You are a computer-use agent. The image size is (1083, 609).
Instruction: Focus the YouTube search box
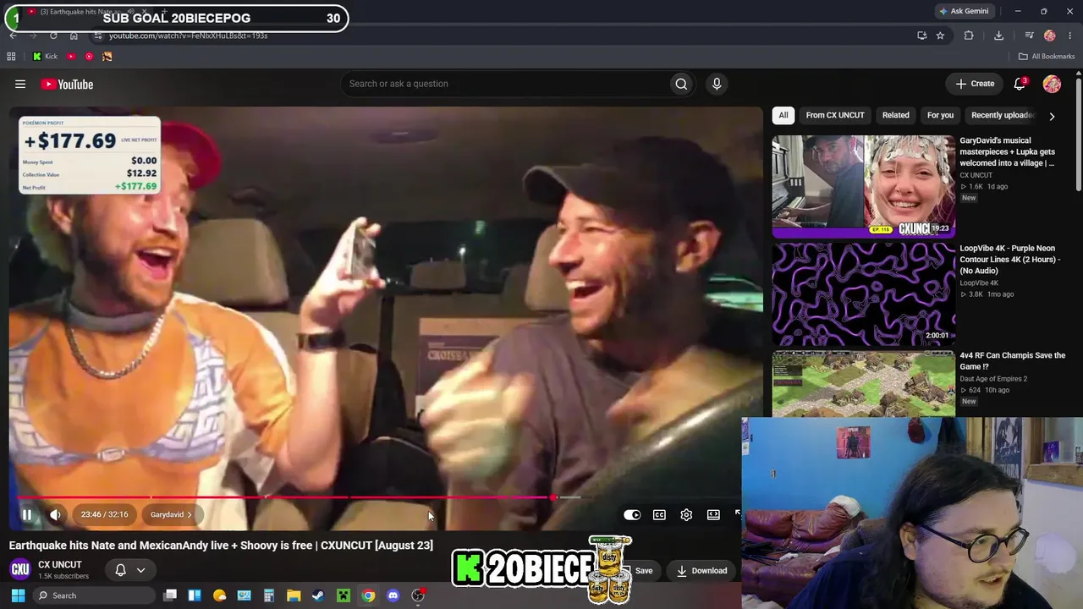click(x=504, y=84)
